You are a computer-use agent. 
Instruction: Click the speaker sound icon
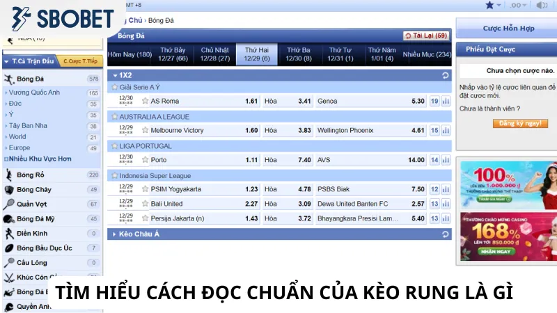[540, 5]
